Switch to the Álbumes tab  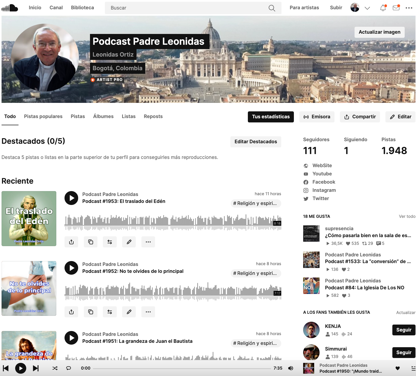click(103, 116)
